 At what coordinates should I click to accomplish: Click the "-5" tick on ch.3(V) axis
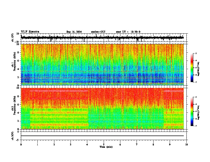tap(18, 140)
